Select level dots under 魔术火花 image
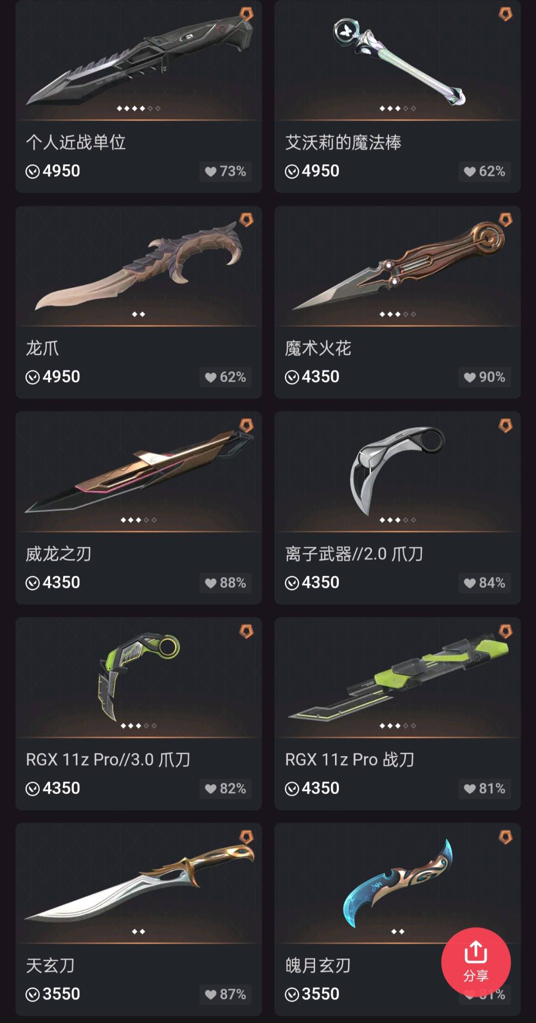This screenshot has width=536, height=1023. tap(398, 314)
